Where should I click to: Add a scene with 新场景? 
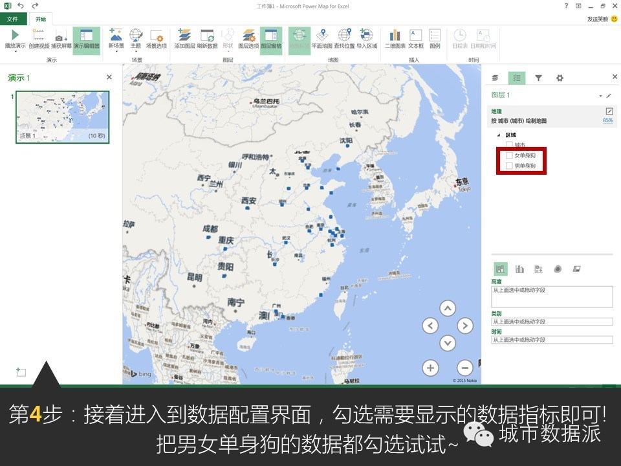coord(116,39)
